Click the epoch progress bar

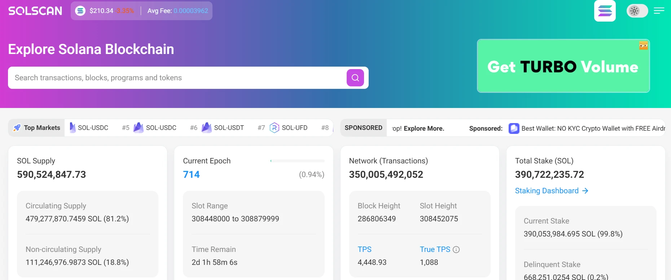297,161
